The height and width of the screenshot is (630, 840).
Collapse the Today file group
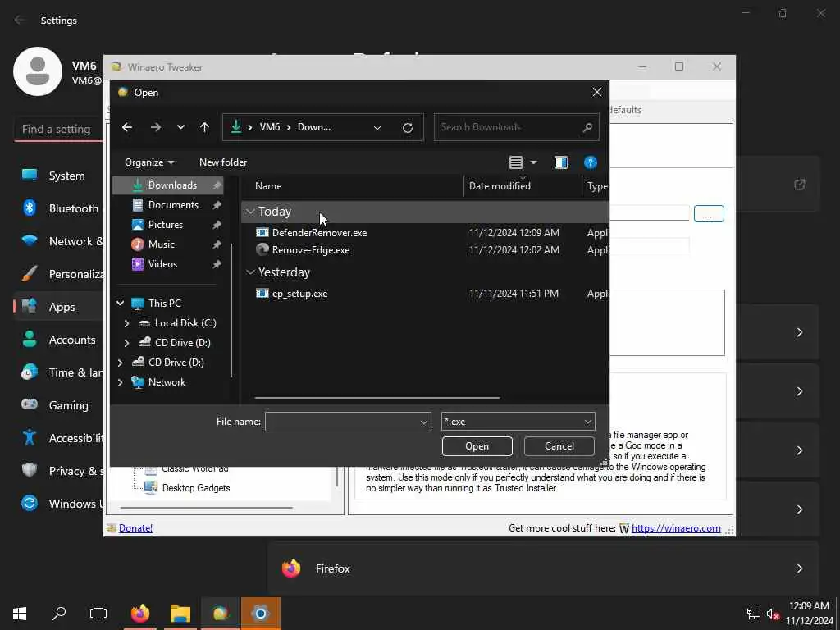[x=249, y=212]
